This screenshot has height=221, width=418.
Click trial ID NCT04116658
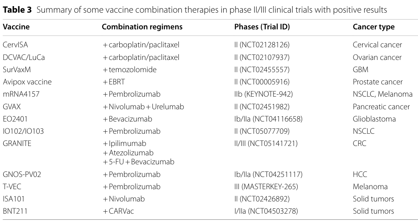tap(277, 119)
